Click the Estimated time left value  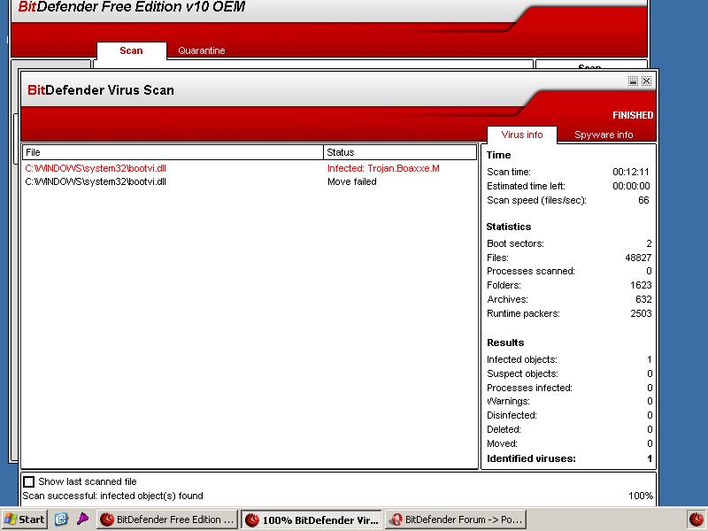tap(631, 186)
